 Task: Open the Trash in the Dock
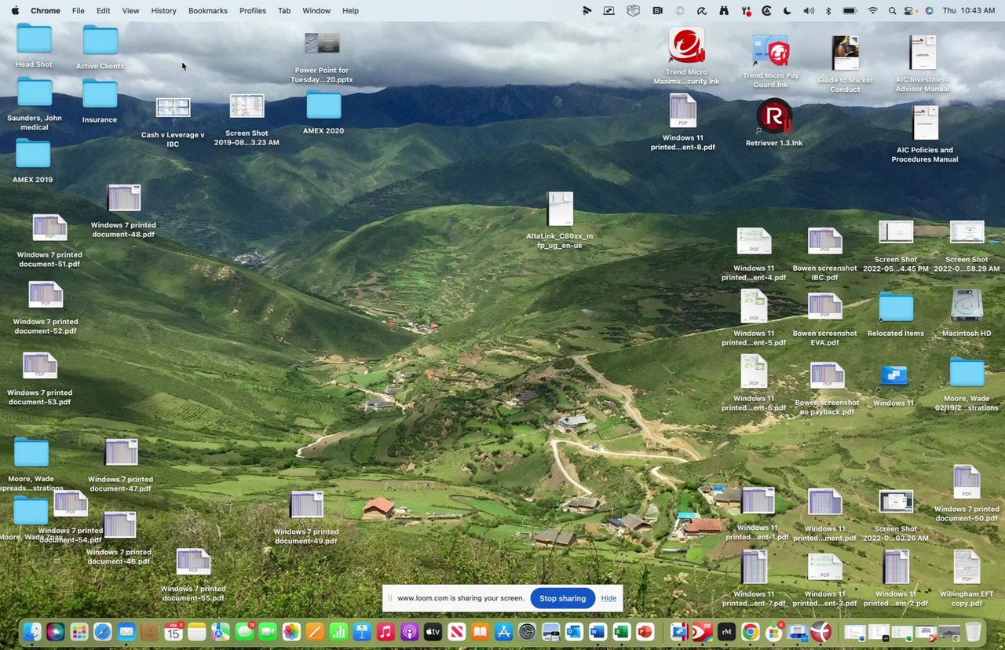point(973,631)
